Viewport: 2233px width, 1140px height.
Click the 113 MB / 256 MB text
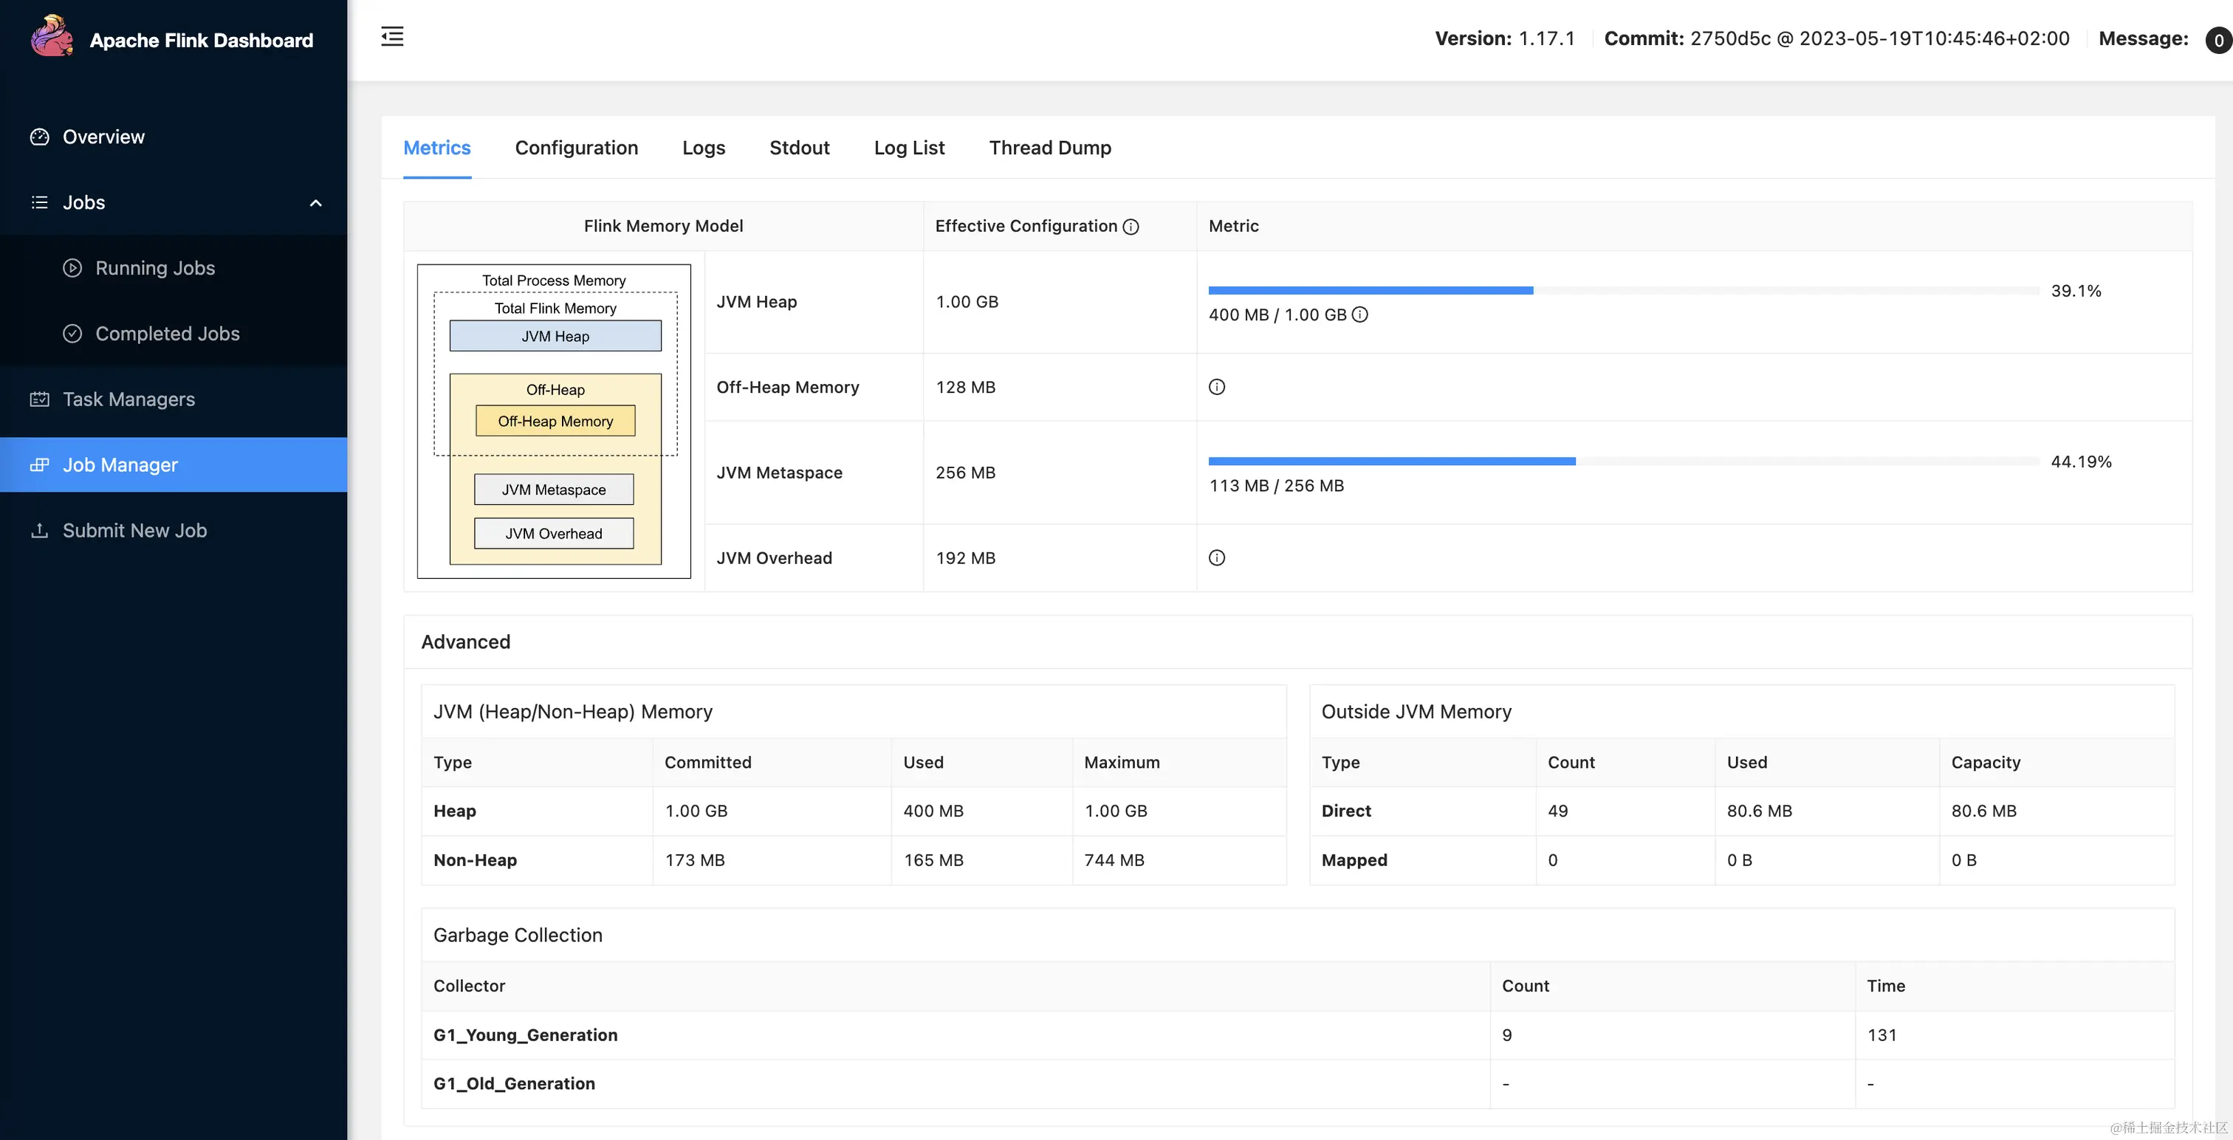[1276, 486]
